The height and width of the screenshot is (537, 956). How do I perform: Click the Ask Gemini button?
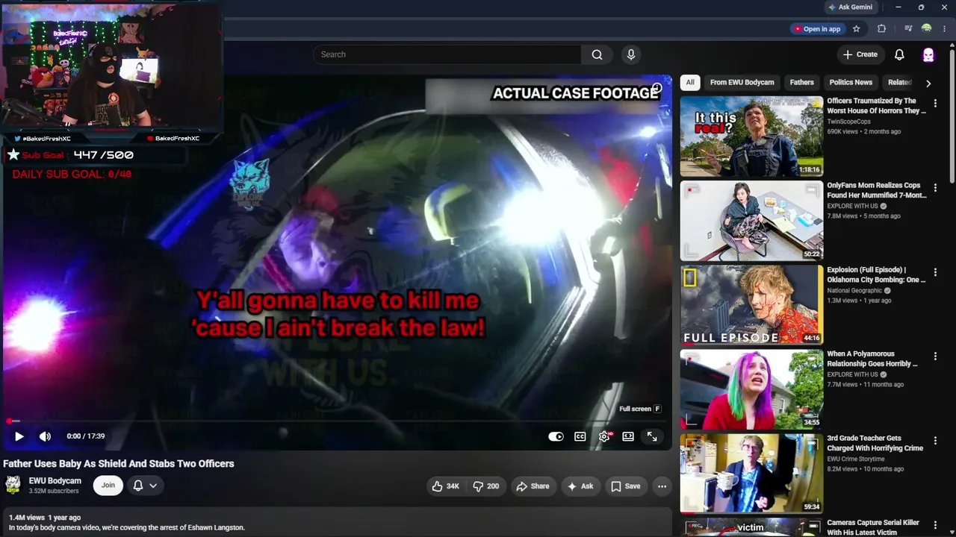851,7
